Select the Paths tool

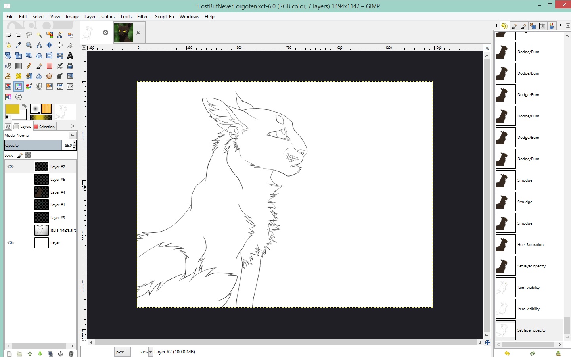tap(8, 45)
